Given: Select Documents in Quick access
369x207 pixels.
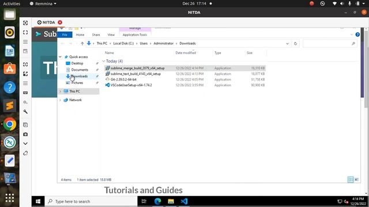Looking at the screenshot, I should point(80,70).
